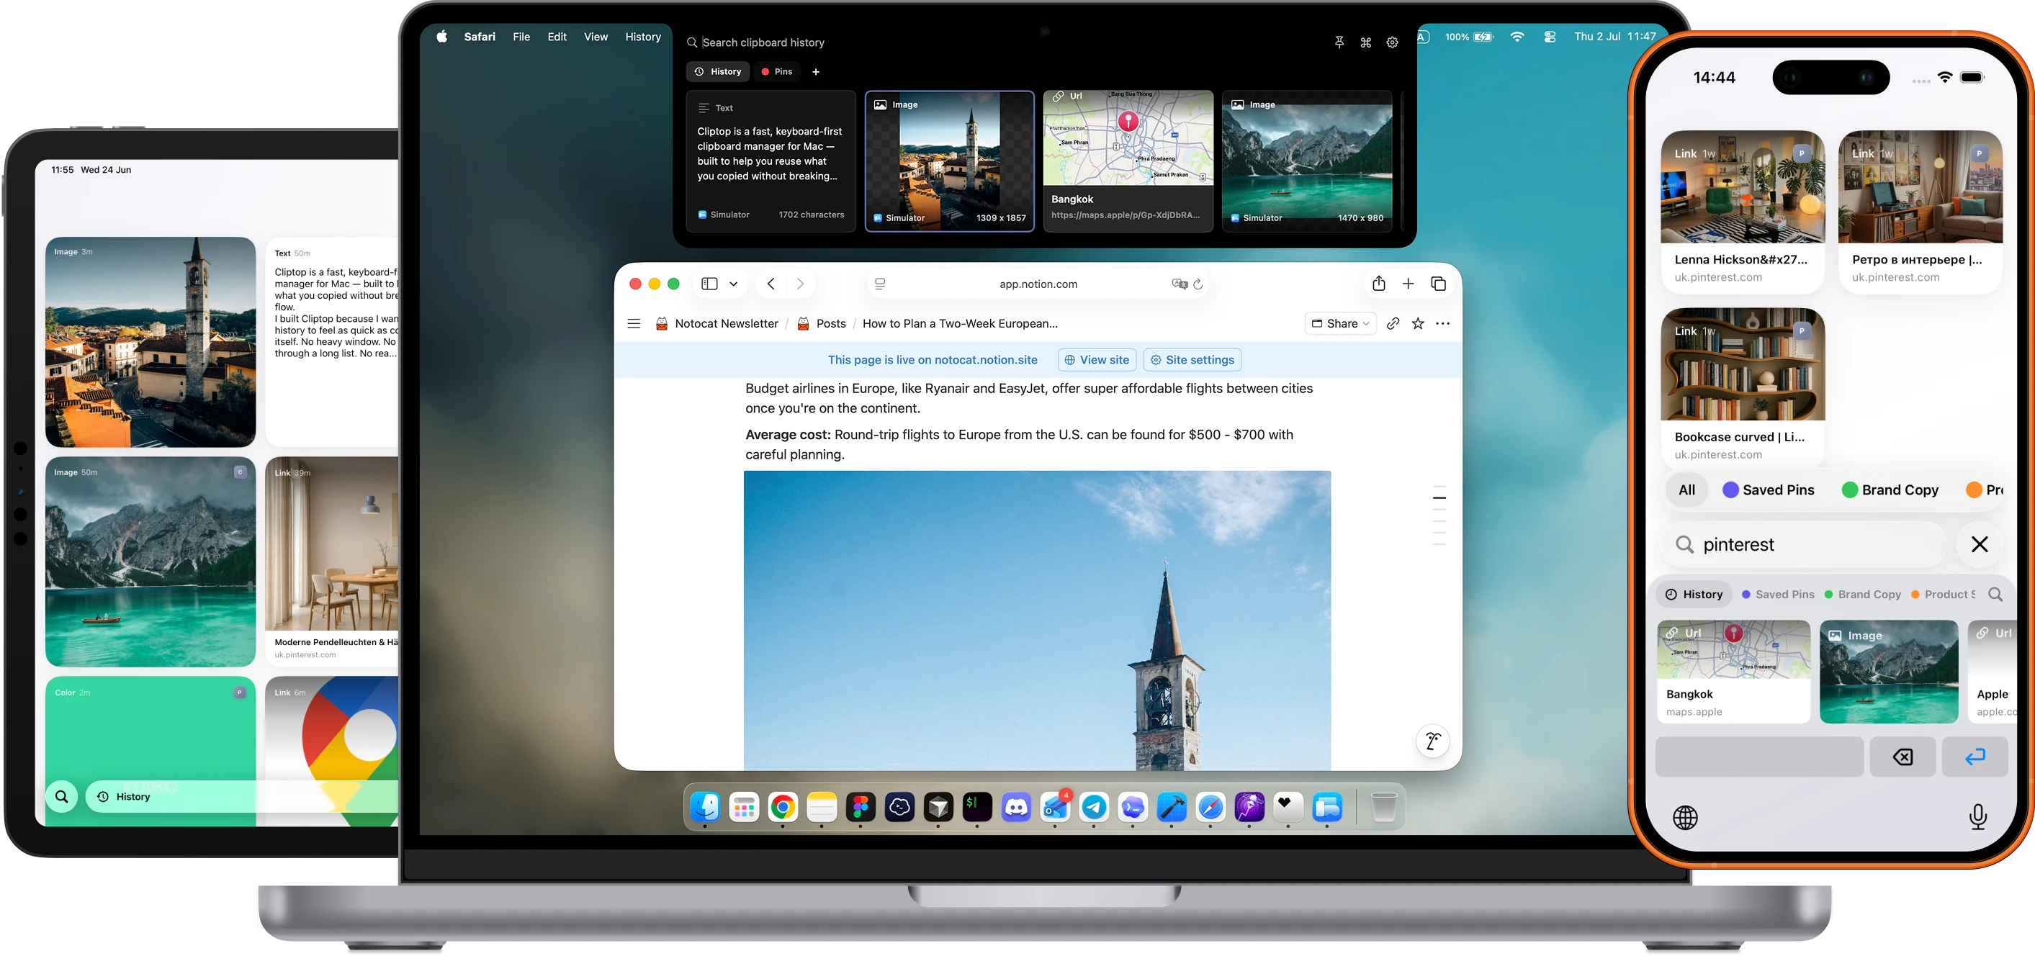Open Finder from the Dock
The width and height of the screenshot is (2035, 956).
pos(705,807)
